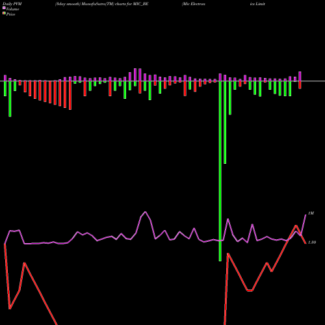Select the 'Volume' legend label
Viewport: 325px width, 325px height.
12,9
